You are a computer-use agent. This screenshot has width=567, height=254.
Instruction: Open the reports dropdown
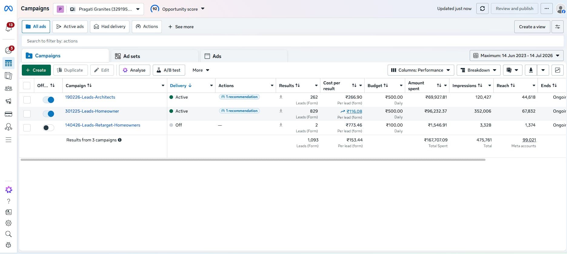512,70
